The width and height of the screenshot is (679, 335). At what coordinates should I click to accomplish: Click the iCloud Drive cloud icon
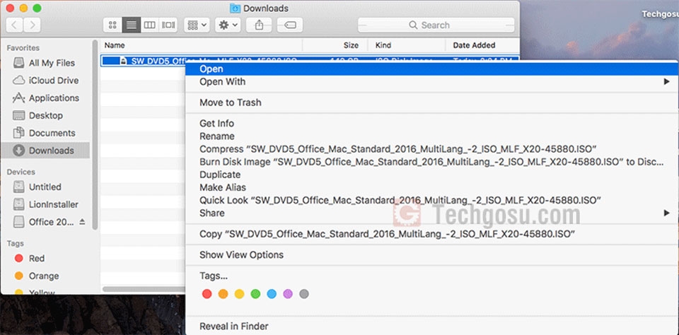pyautogui.click(x=18, y=80)
